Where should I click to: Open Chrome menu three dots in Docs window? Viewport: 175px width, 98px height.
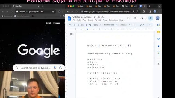pyautogui.click(x=159, y=11)
